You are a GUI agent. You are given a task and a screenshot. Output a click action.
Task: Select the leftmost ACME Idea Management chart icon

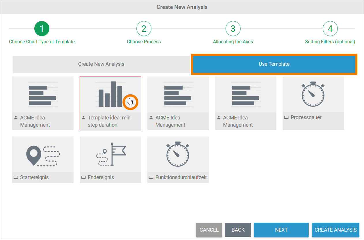tap(43, 94)
